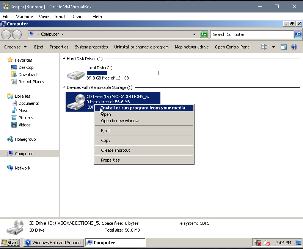This screenshot has height=249, width=303.
Task: Choose Create shortcut in context menu
Action: (144, 150)
